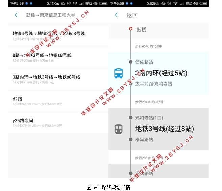Tap the 返回 label

[132, 15]
